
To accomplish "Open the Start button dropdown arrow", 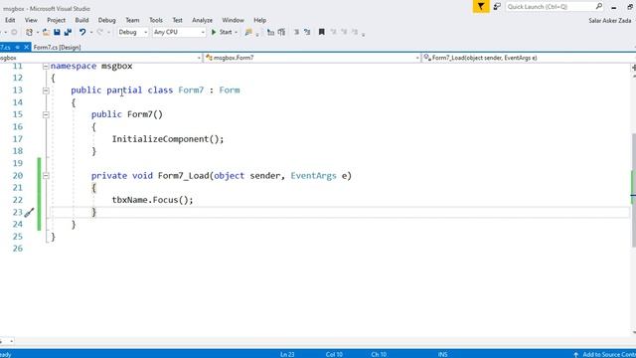I will pyautogui.click(x=237, y=33).
